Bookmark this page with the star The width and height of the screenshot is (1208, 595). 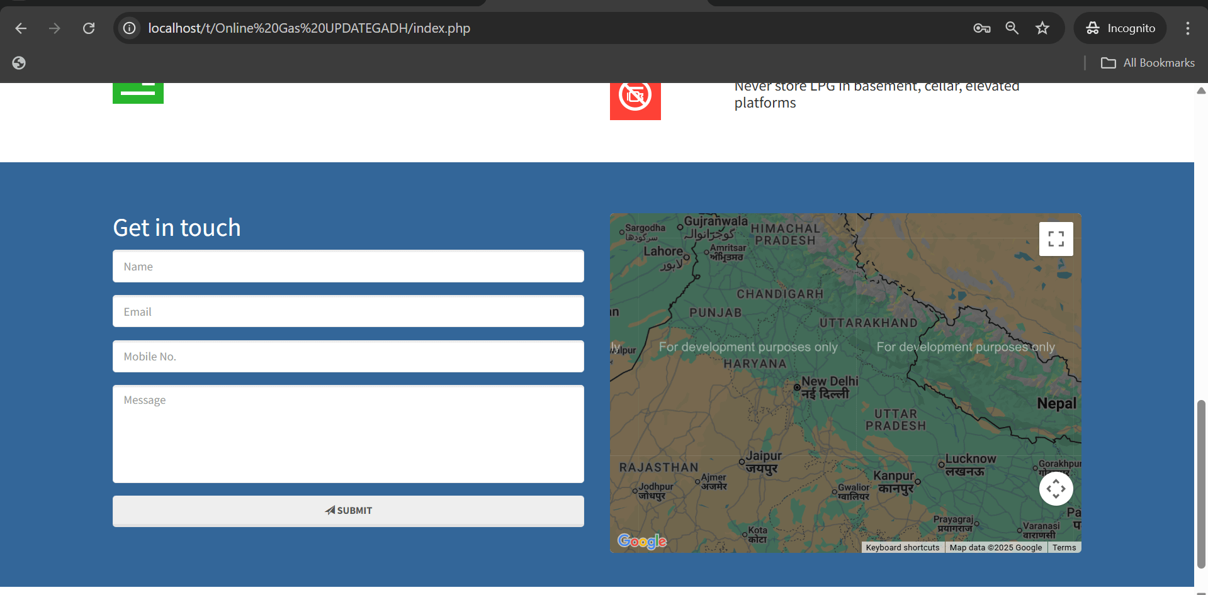click(1042, 28)
